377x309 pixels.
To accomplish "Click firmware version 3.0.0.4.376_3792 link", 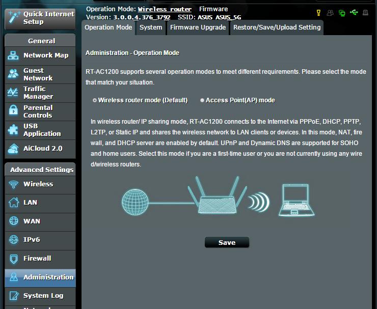I will 142,17.
